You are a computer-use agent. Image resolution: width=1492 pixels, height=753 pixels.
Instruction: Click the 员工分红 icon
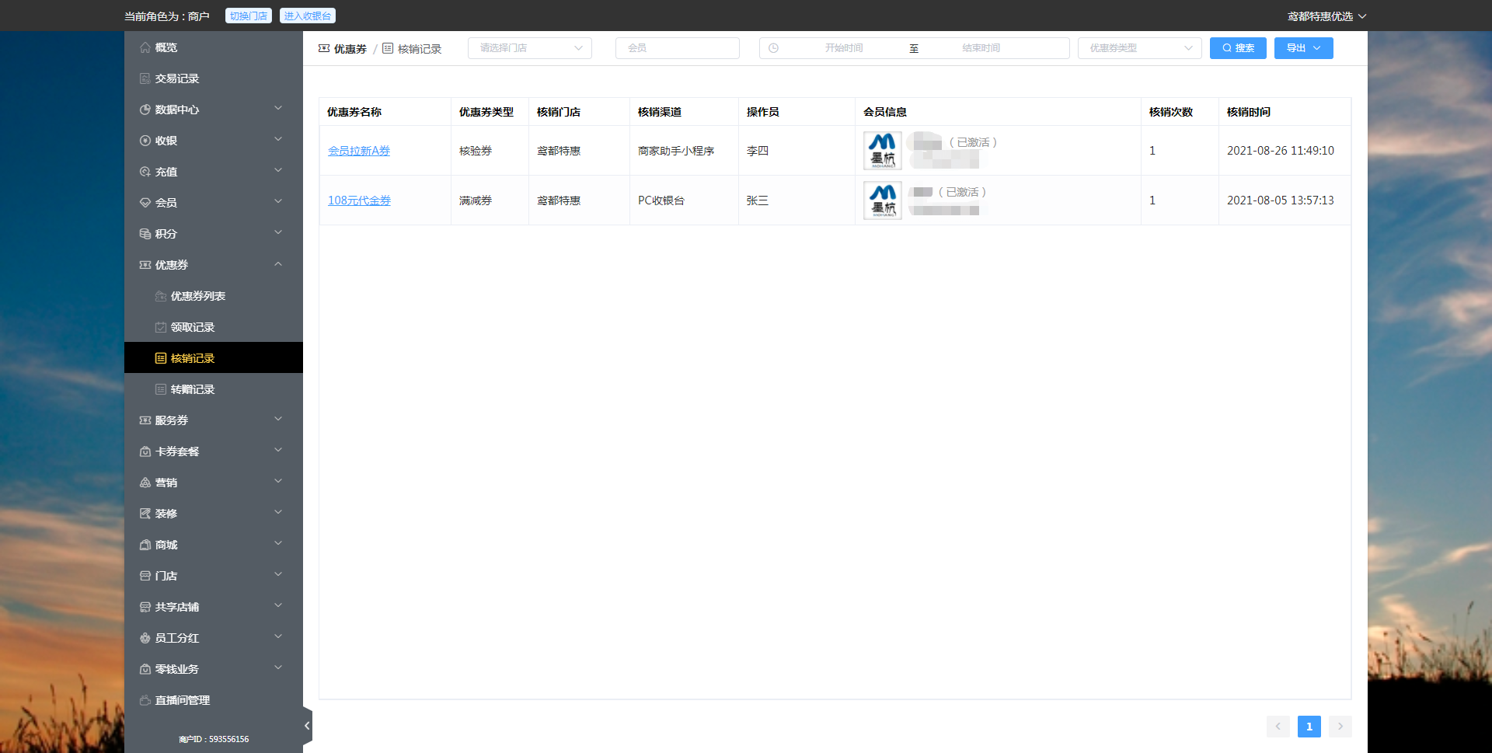point(145,638)
